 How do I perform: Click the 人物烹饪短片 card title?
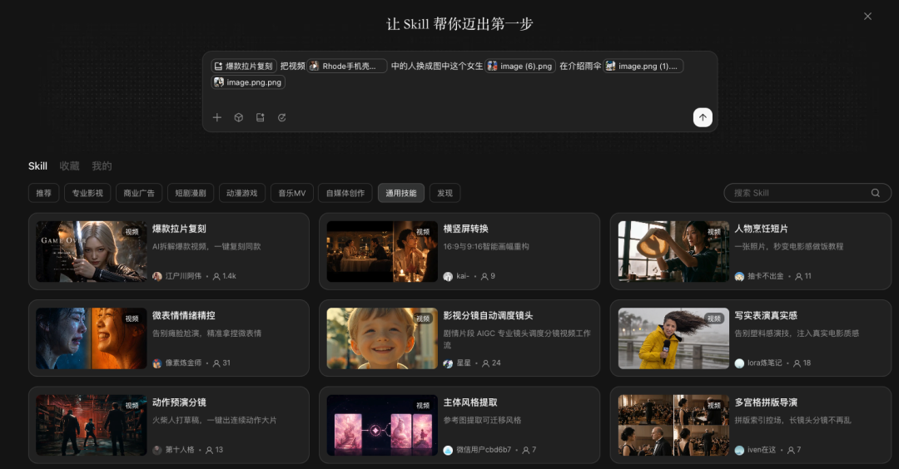(x=762, y=229)
